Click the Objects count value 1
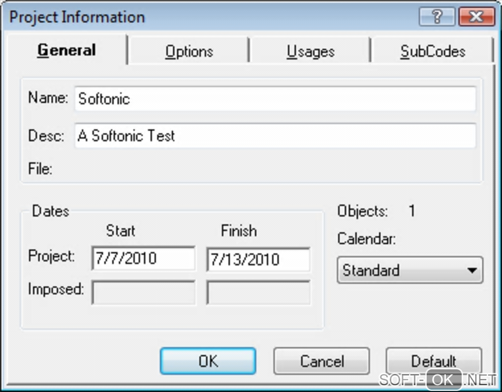 pos(412,211)
